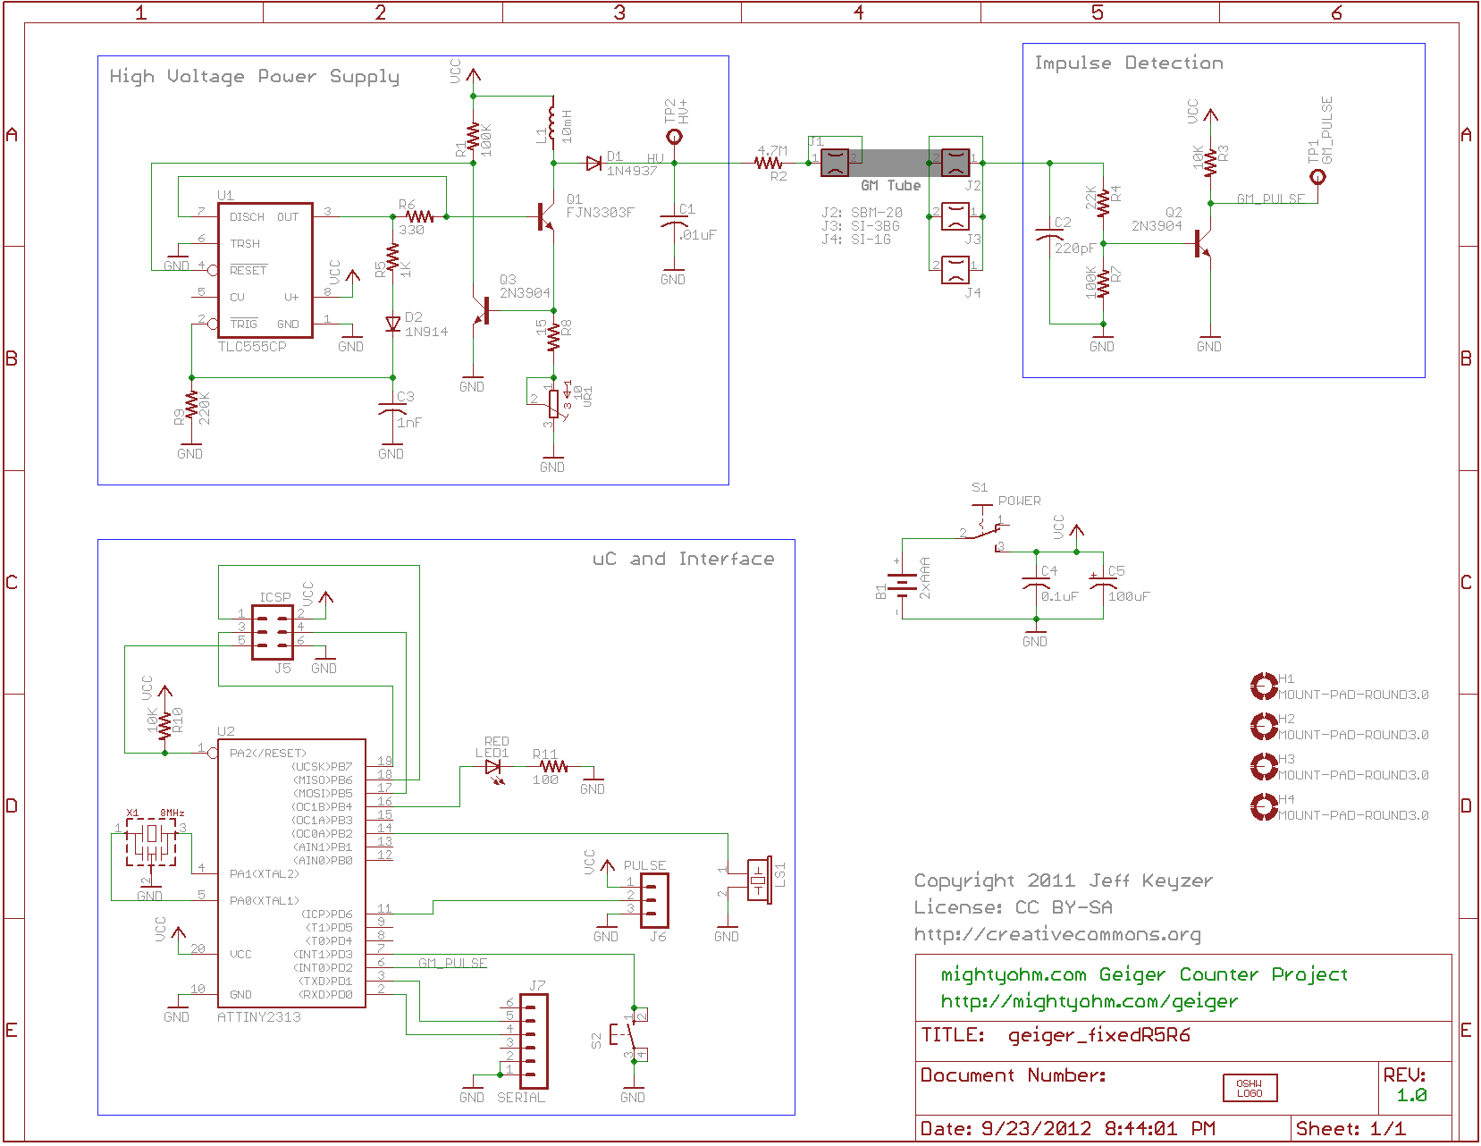1481x1146 pixels.
Task: Click the Q1 FJN3303F transistor symbol
Action: pyautogui.click(x=545, y=217)
